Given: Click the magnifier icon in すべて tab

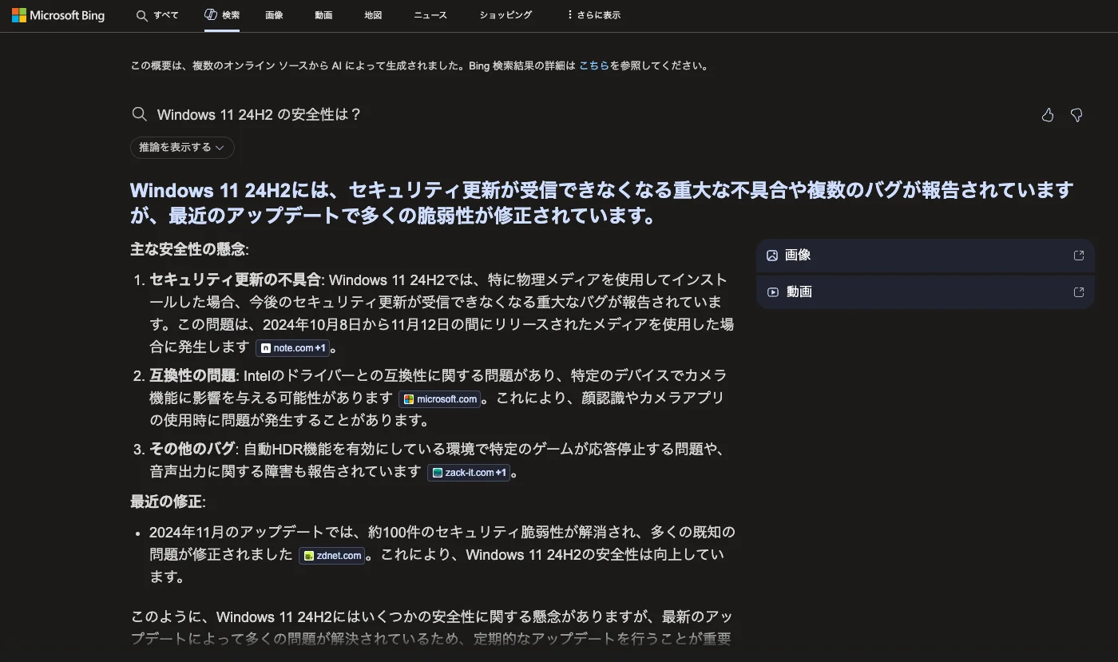Looking at the screenshot, I should pos(142,15).
